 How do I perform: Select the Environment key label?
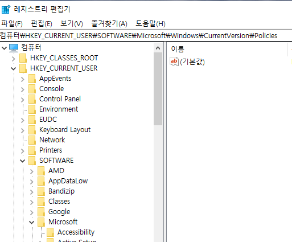[x=59, y=109]
